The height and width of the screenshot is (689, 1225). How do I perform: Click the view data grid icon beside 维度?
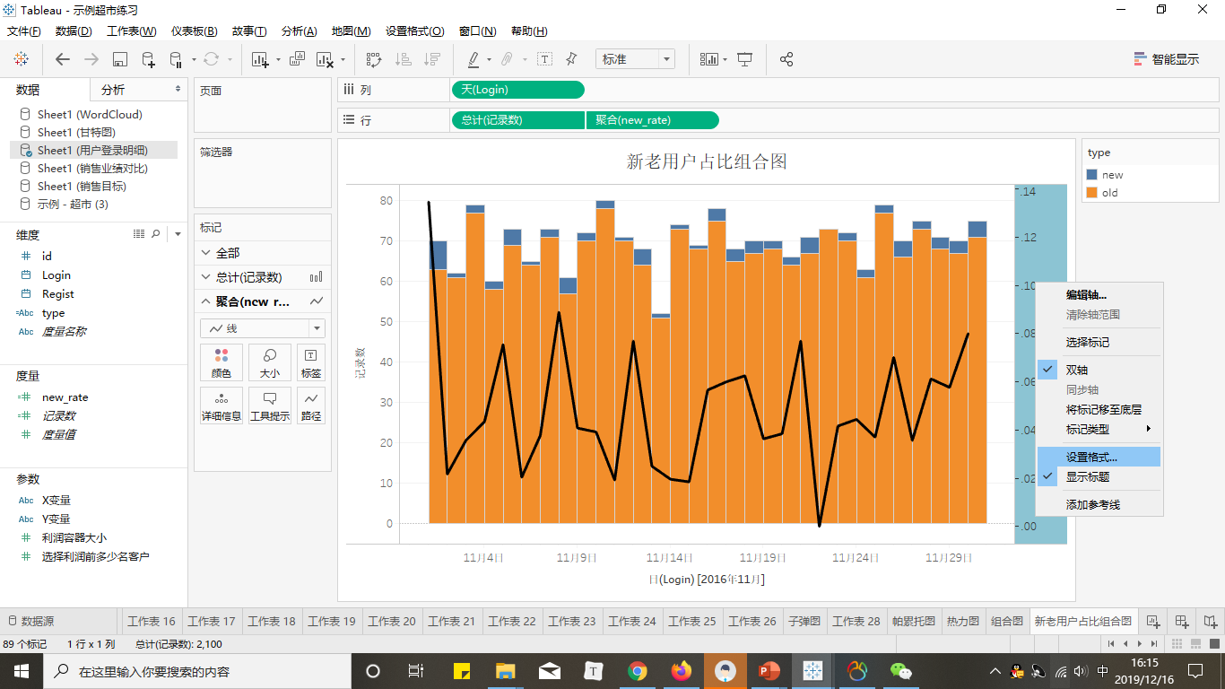click(139, 234)
